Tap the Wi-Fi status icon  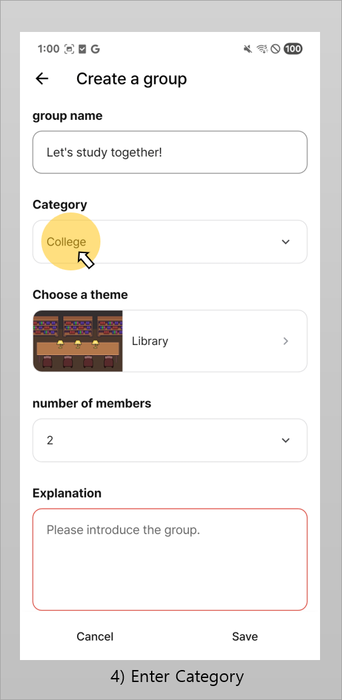[x=262, y=49]
